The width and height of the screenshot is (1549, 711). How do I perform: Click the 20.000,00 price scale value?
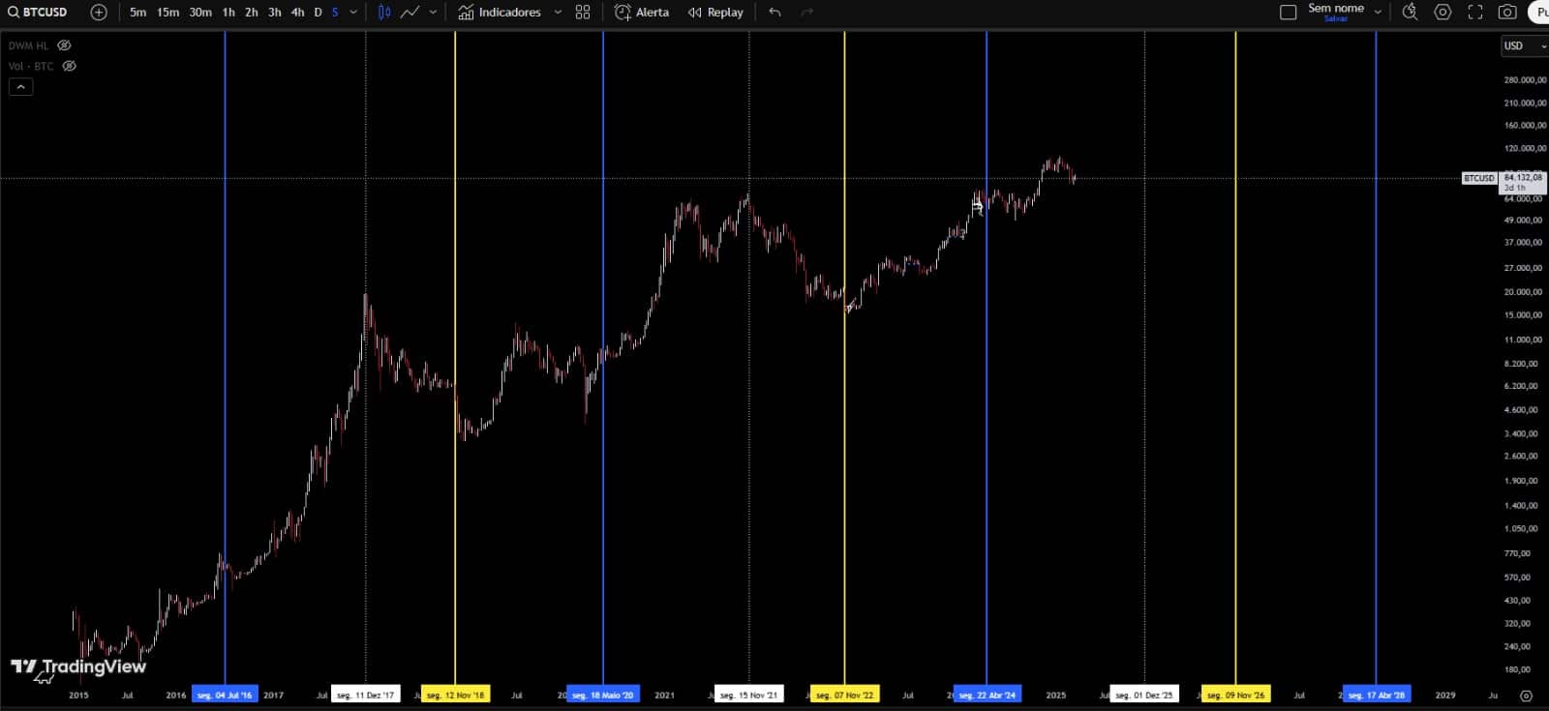pyautogui.click(x=1523, y=291)
